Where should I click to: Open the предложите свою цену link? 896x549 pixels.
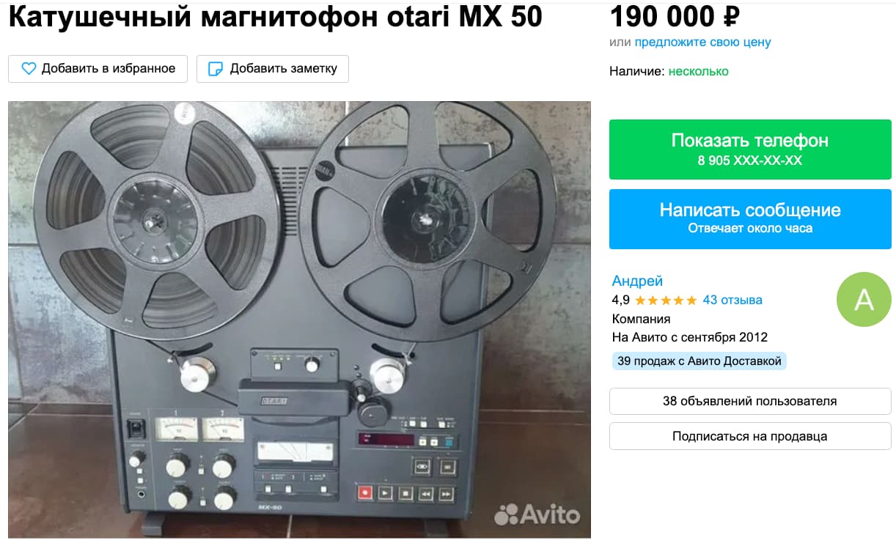click(x=702, y=42)
